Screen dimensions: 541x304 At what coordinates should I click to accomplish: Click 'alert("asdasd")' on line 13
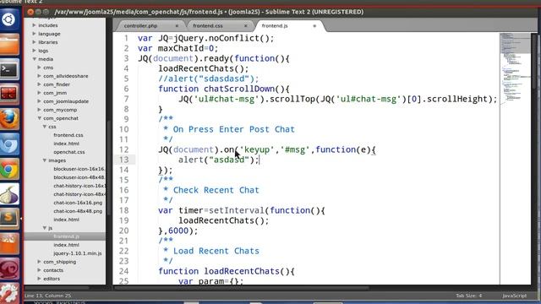[216, 160]
